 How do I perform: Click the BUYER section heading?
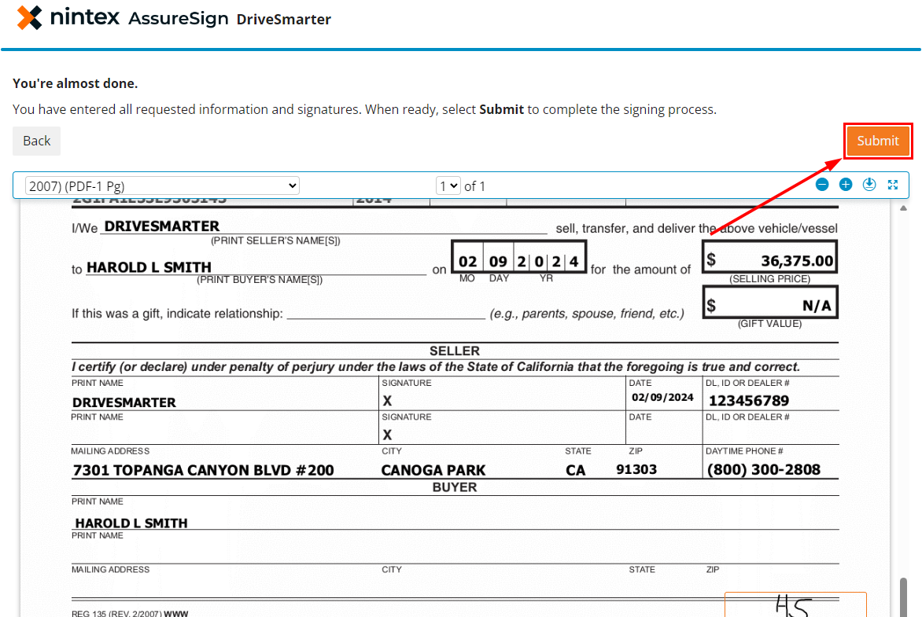pyautogui.click(x=455, y=487)
